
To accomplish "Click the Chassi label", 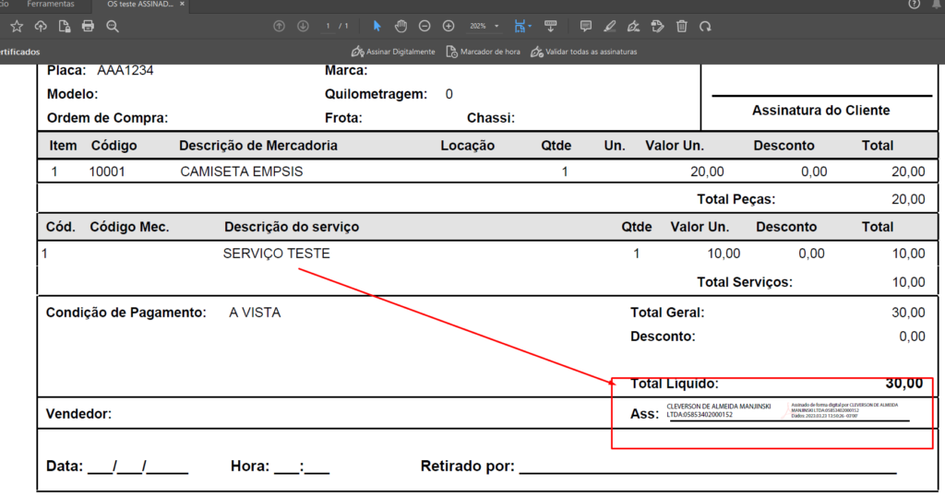I will [491, 118].
